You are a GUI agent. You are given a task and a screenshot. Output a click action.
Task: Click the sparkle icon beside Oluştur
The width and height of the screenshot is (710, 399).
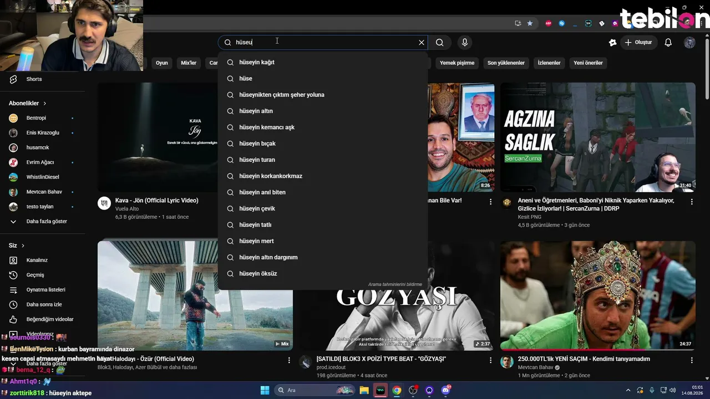pyautogui.click(x=612, y=42)
